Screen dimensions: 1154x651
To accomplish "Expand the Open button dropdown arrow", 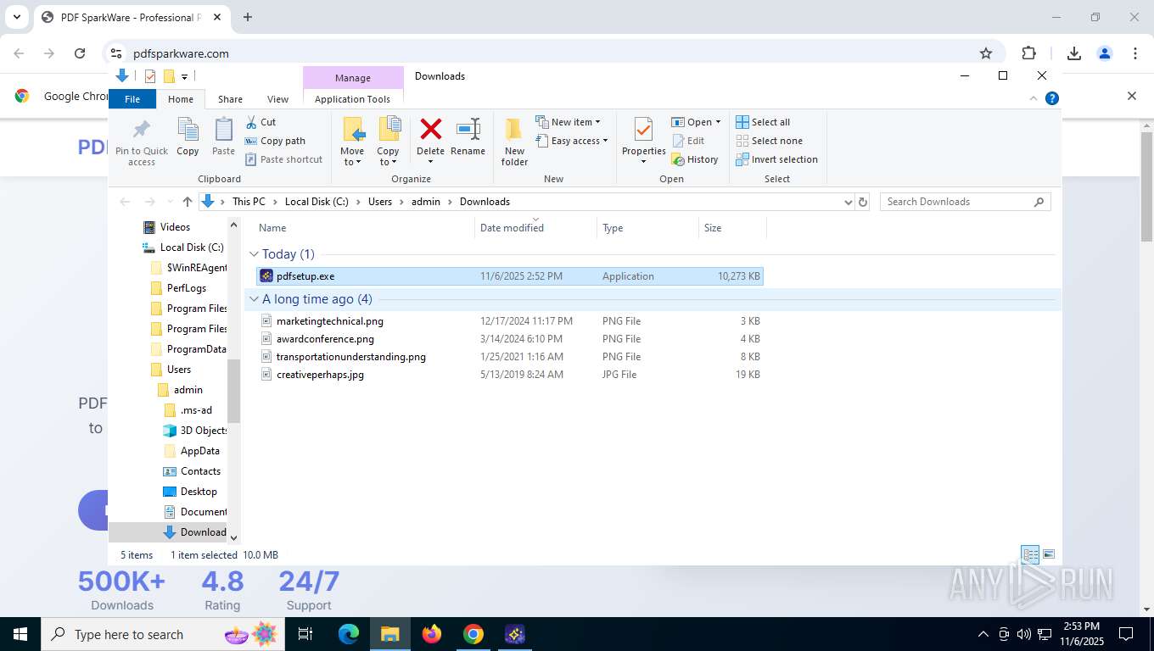I will 718,122.
